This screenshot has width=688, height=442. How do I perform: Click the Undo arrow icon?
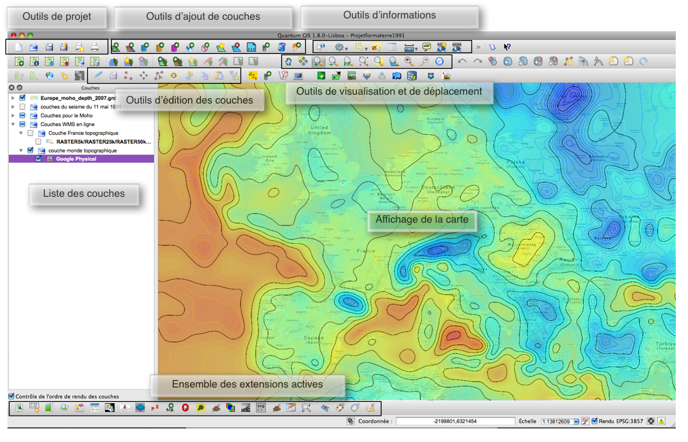463,61
